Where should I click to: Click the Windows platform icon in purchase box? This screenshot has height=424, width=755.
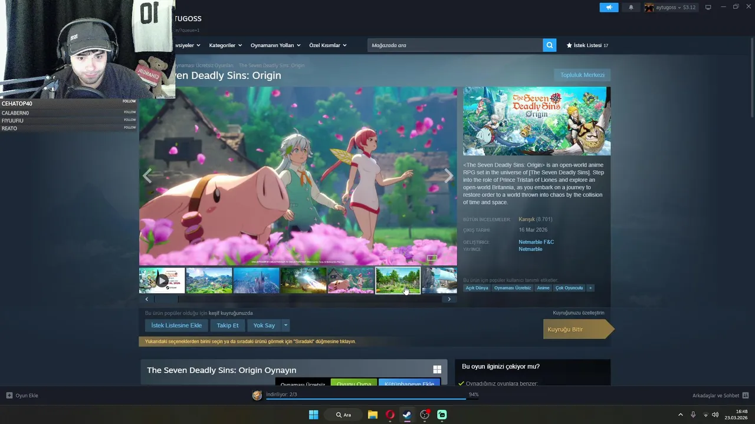click(x=437, y=369)
